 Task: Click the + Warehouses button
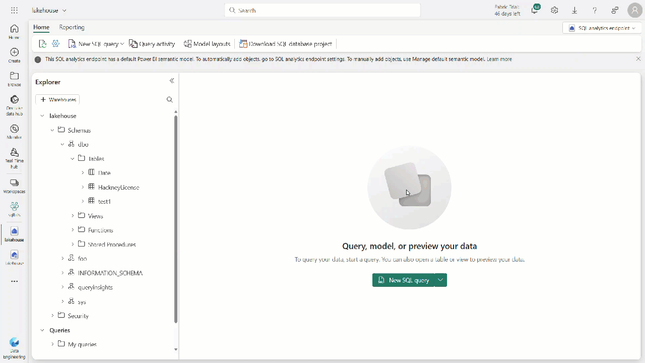(x=57, y=100)
